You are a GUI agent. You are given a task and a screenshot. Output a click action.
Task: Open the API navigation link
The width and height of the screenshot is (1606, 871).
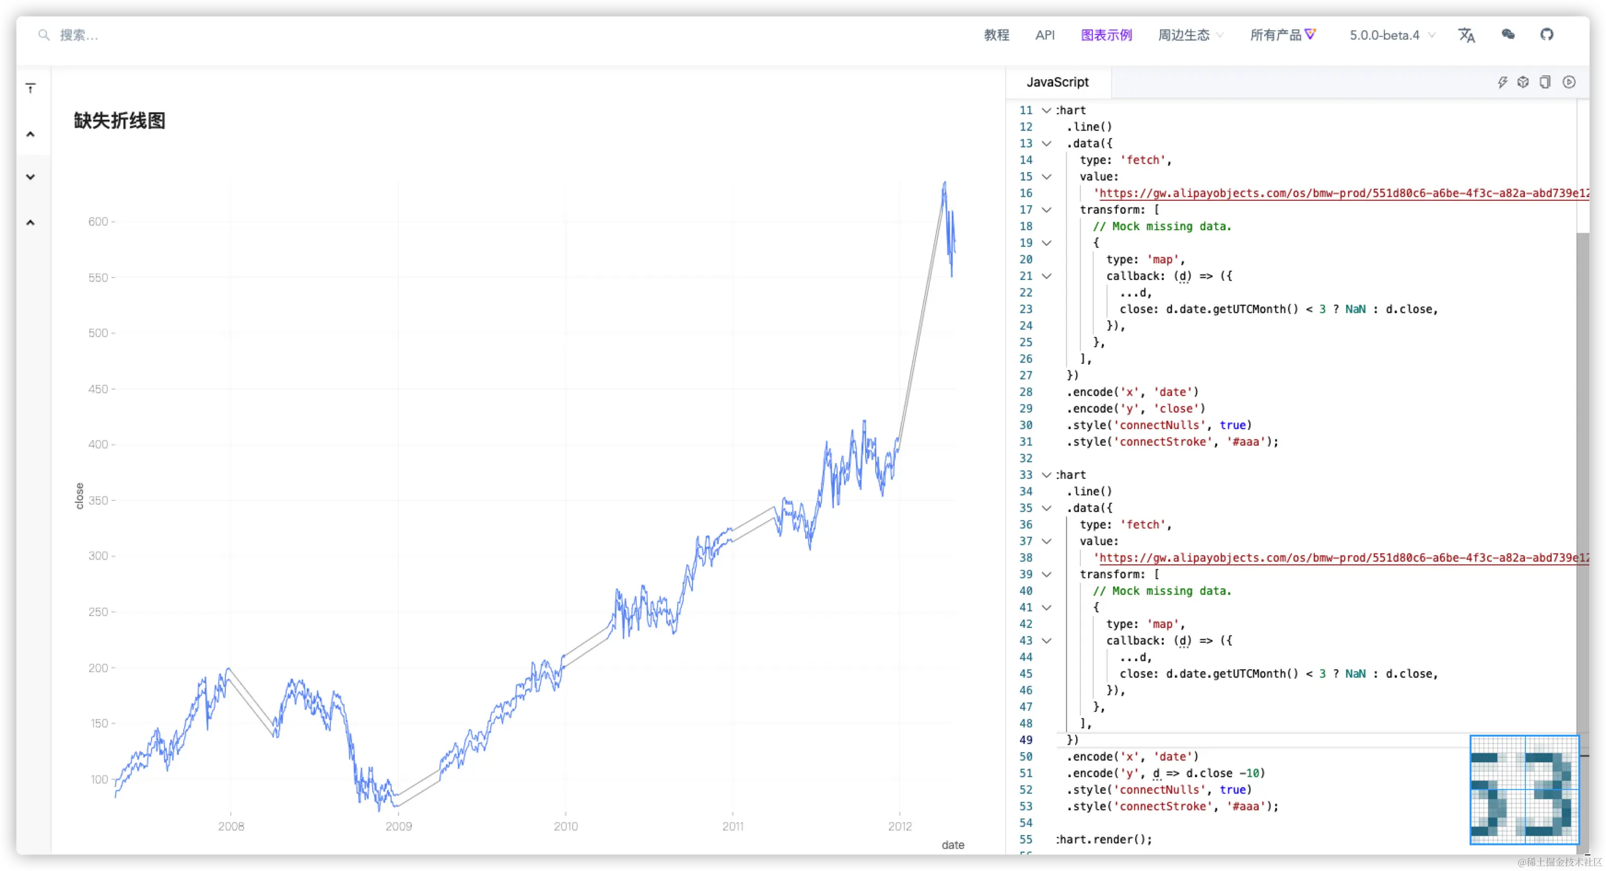pos(1045,36)
